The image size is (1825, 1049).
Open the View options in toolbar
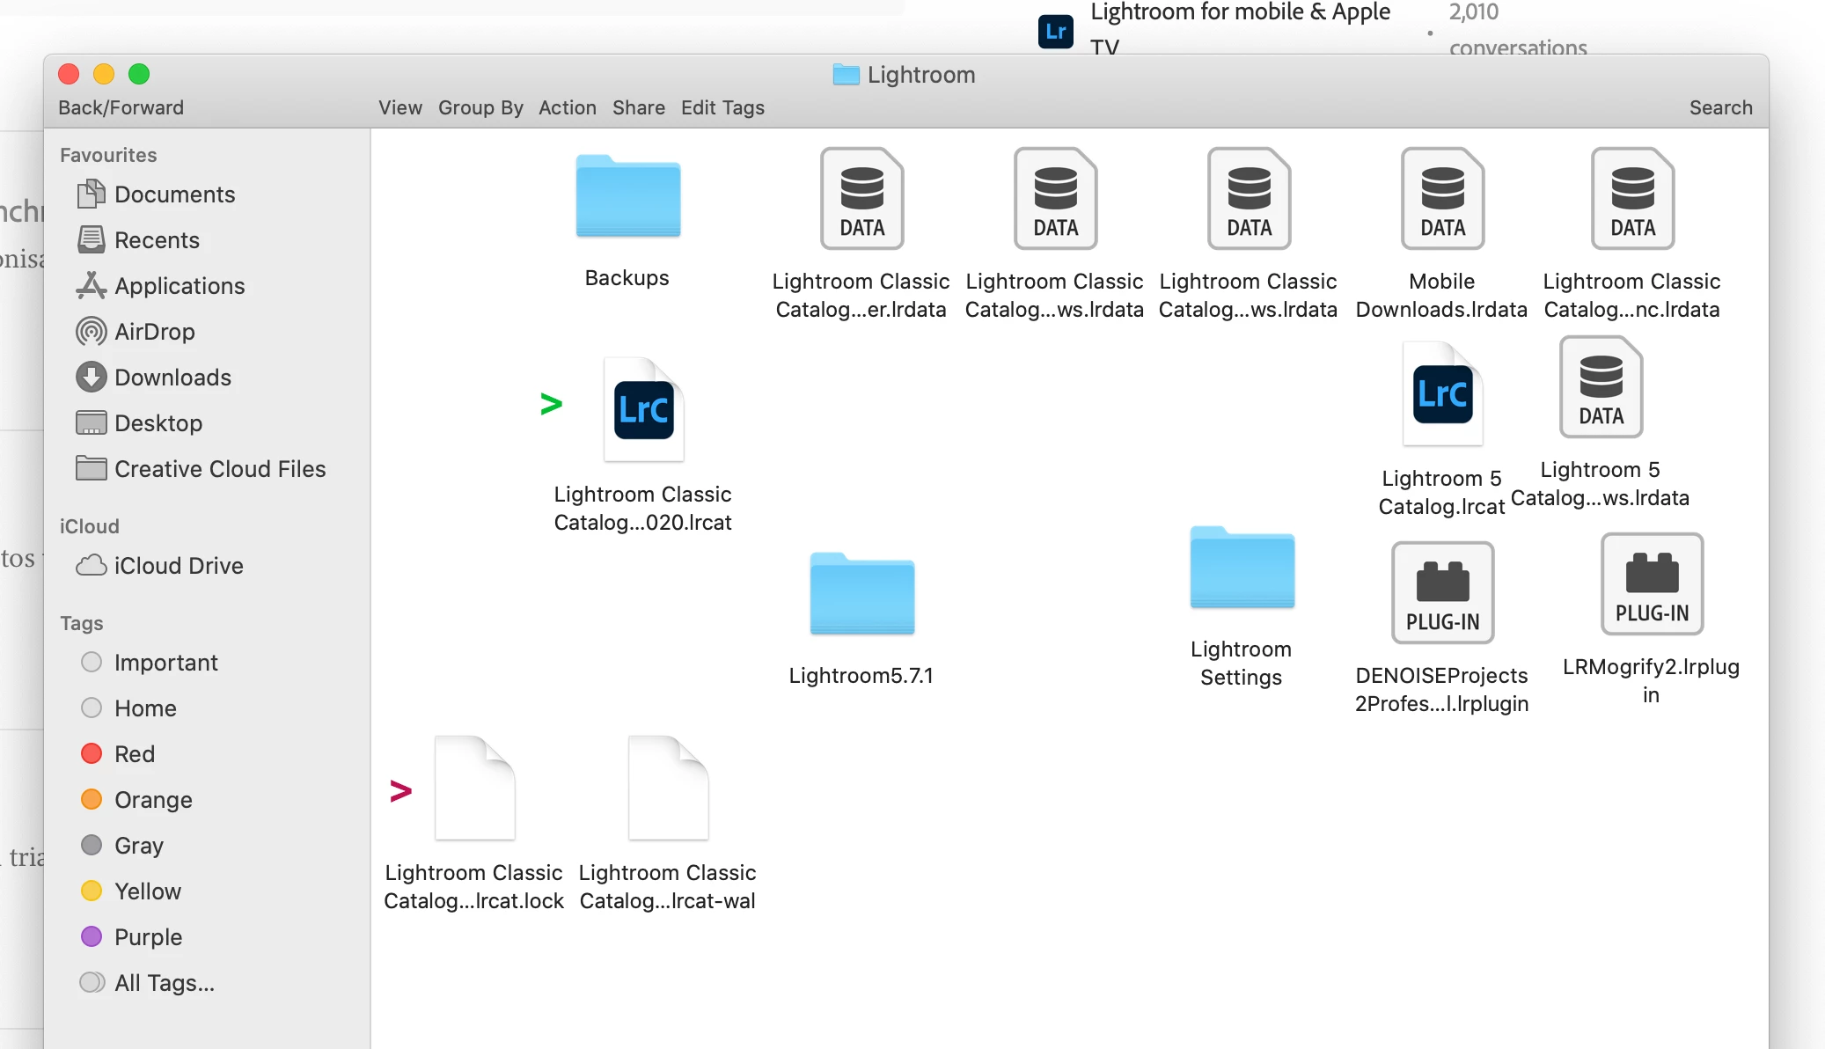[x=399, y=107]
